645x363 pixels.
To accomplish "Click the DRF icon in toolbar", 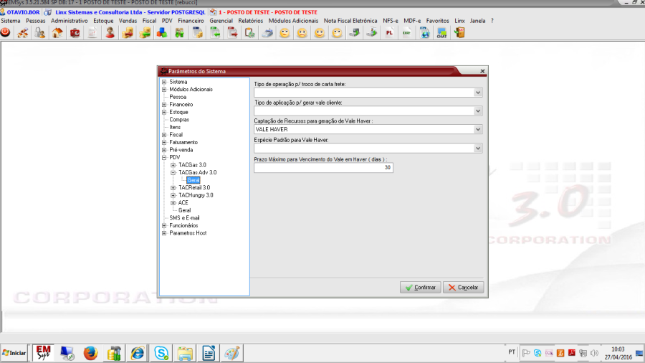I will 407,32.
